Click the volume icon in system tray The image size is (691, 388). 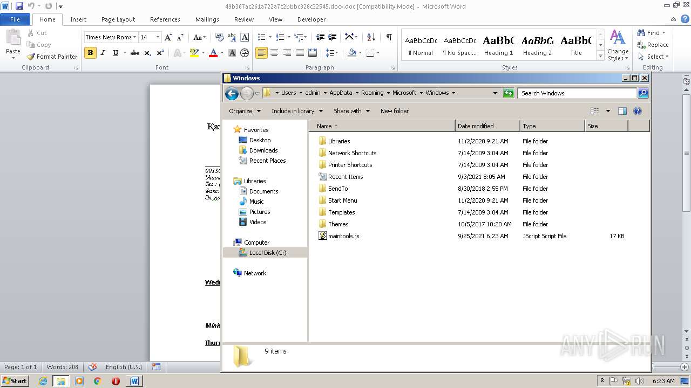click(x=639, y=381)
